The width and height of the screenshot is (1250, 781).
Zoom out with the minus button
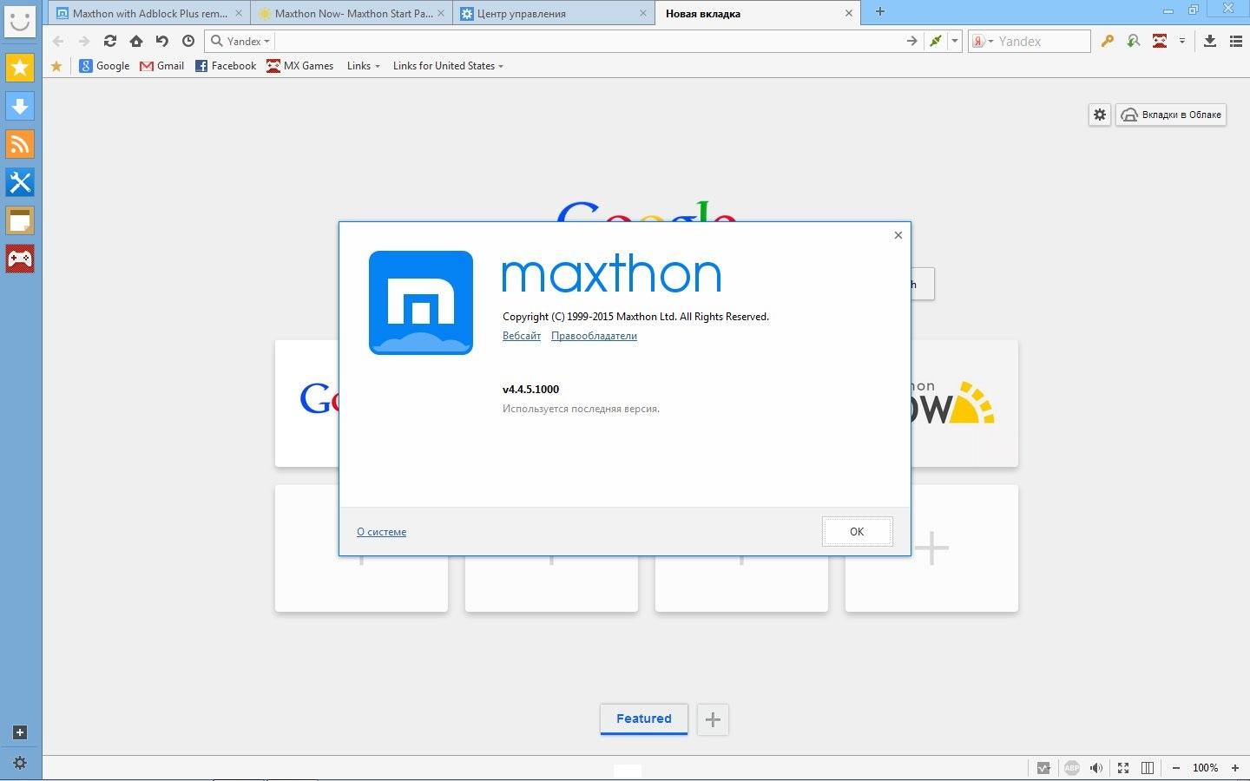1176,768
